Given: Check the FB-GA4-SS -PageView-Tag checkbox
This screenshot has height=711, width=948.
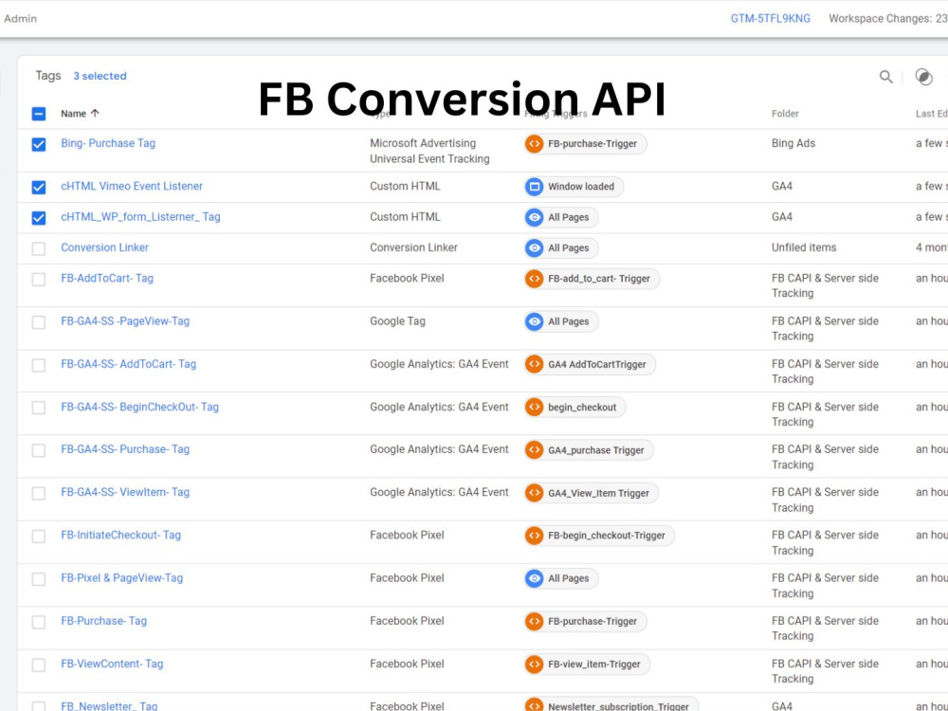Looking at the screenshot, I should [x=39, y=322].
